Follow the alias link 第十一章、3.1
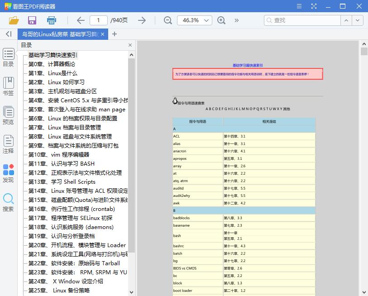The width and height of the screenshot is (368, 296). [234, 143]
